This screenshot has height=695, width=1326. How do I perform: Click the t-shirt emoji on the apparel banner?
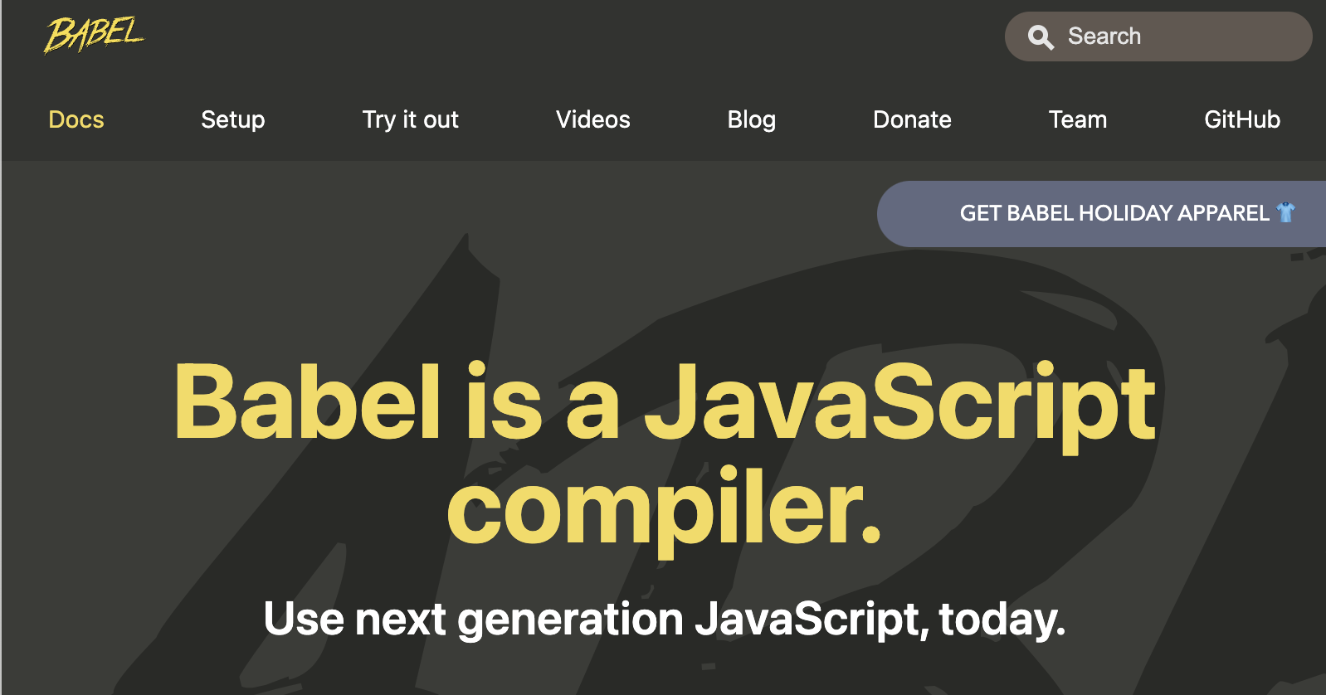(x=1285, y=213)
